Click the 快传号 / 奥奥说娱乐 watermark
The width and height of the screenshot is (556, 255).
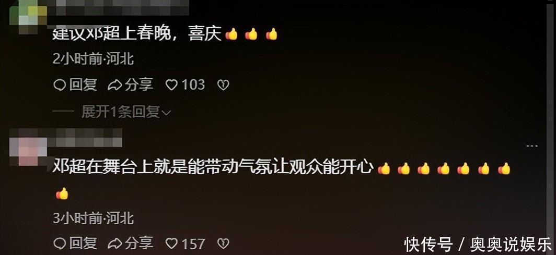coord(479,244)
